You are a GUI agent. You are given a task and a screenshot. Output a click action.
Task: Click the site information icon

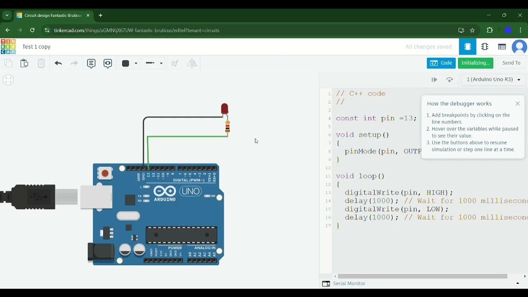pos(47,30)
